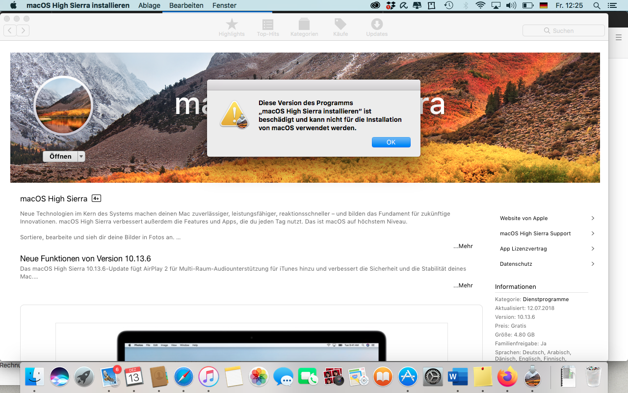Expand the description with the first ...Mehr link
The image size is (628, 393).
click(x=463, y=246)
